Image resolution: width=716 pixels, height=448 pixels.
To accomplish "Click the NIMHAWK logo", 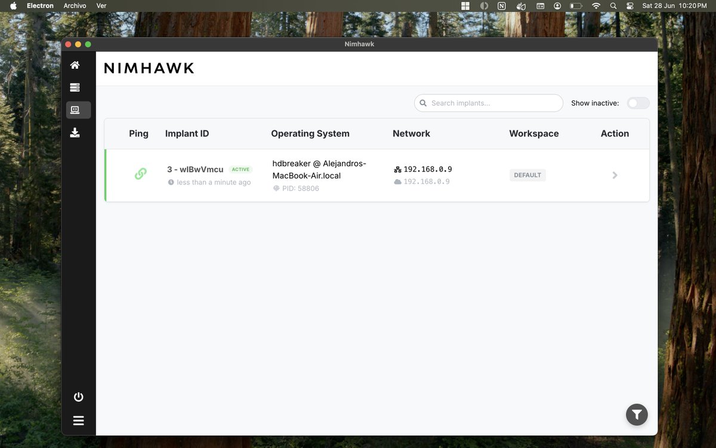I will pyautogui.click(x=149, y=68).
